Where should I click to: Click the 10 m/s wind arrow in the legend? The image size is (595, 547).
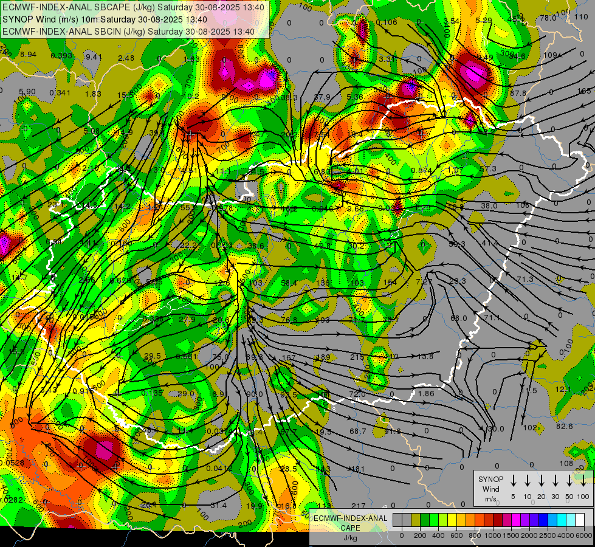527,481
